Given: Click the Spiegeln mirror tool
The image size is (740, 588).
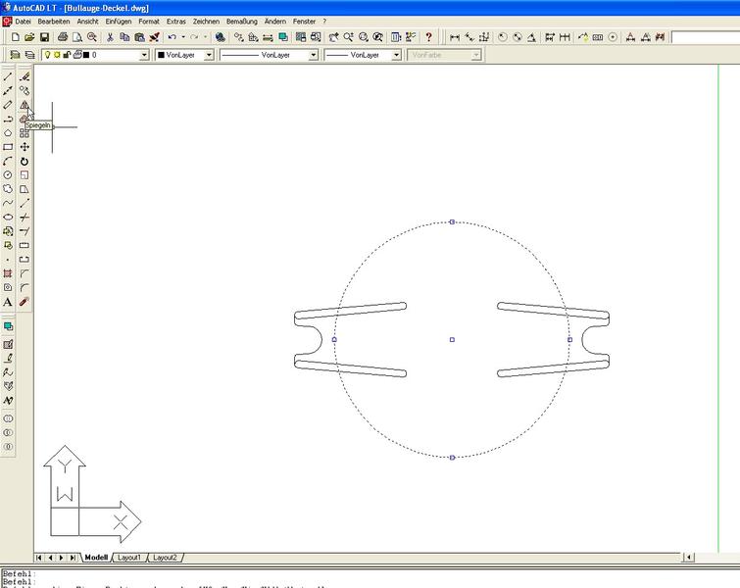Looking at the screenshot, I should point(25,105).
